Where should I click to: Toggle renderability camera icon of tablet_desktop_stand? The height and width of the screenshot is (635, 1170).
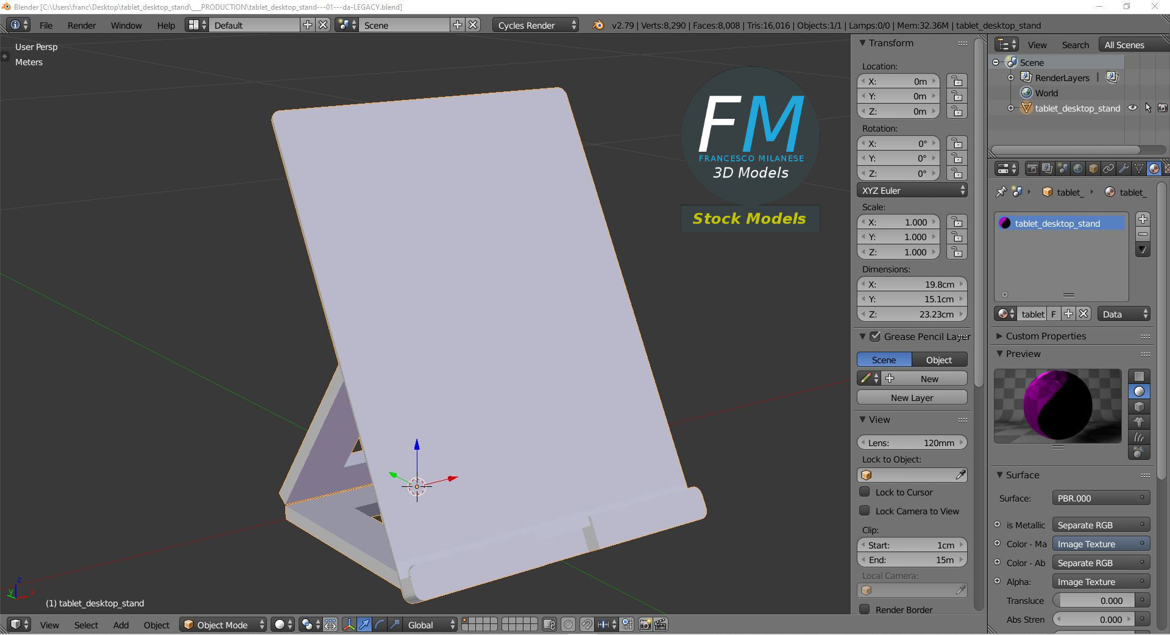pos(1163,108)
